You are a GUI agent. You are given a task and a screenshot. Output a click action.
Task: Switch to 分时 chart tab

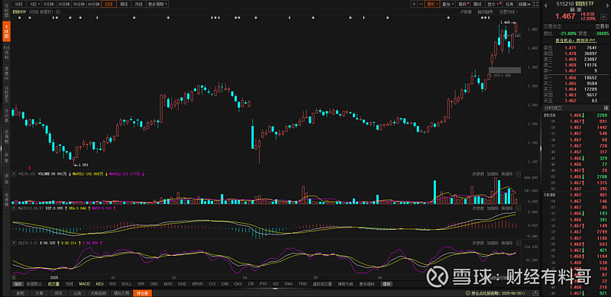click(x=18, y=4)
